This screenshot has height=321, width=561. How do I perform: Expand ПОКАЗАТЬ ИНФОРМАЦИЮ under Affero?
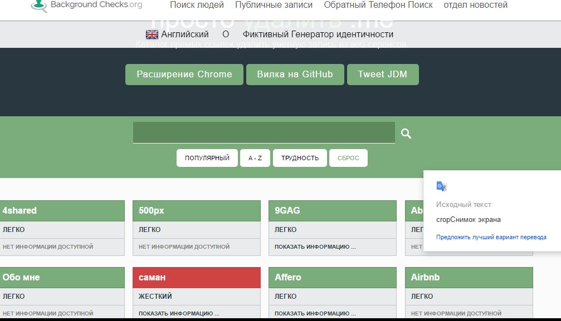315,313
